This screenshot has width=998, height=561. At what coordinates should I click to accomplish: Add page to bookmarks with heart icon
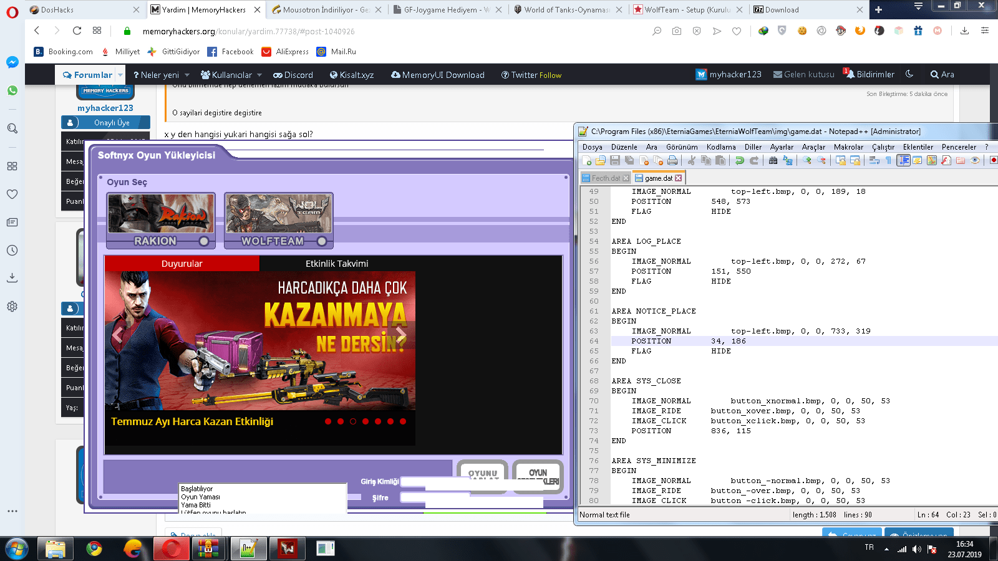(x=737, y=31)
